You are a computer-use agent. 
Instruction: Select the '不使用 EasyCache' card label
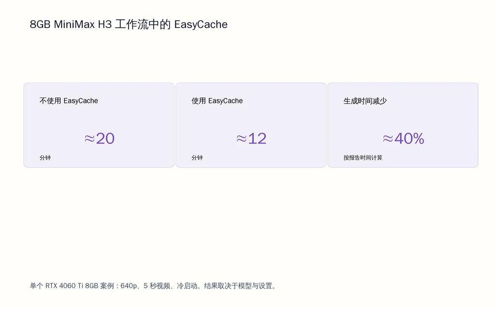(x=69, y=101)
